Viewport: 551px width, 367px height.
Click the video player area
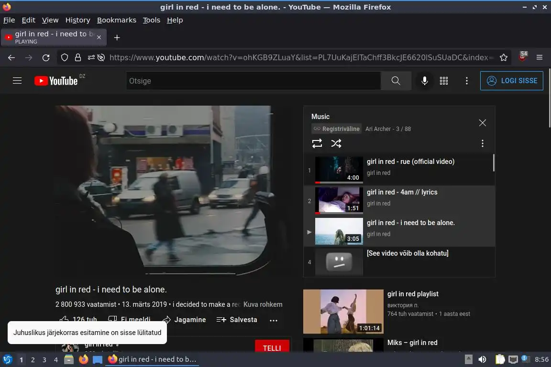[173, 190]
